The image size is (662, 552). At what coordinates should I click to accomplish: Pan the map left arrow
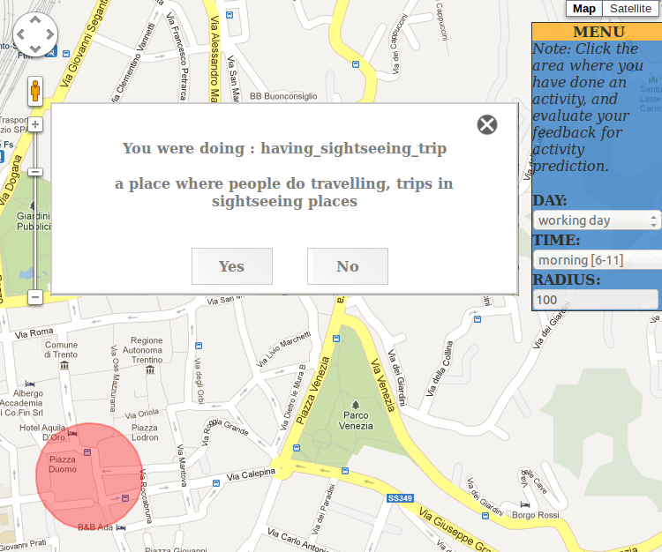20,34
